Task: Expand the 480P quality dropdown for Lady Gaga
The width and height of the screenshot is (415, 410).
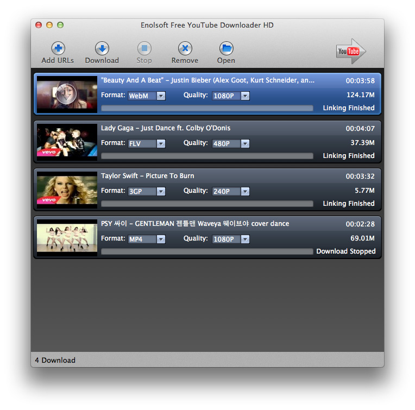Action: click(230, 143)
